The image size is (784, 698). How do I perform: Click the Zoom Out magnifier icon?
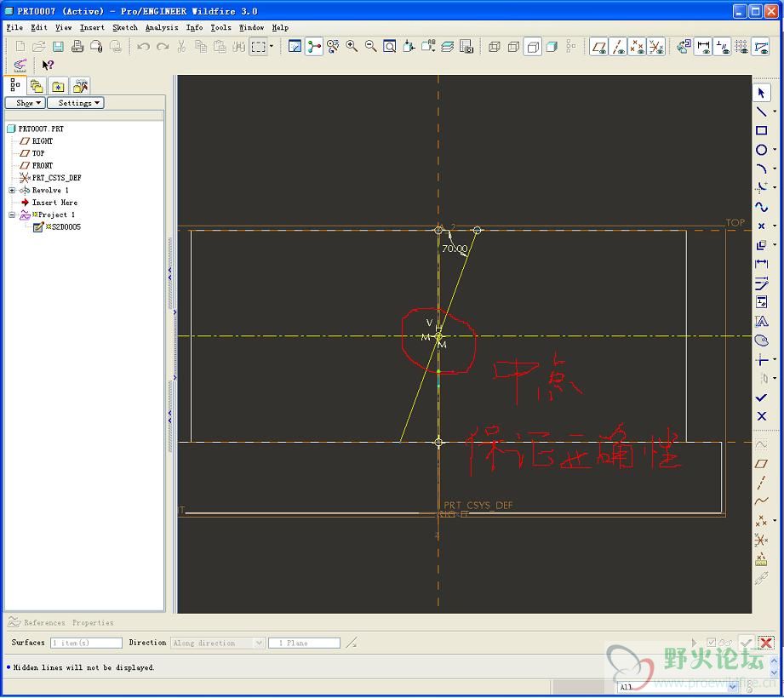pos(371,47)
